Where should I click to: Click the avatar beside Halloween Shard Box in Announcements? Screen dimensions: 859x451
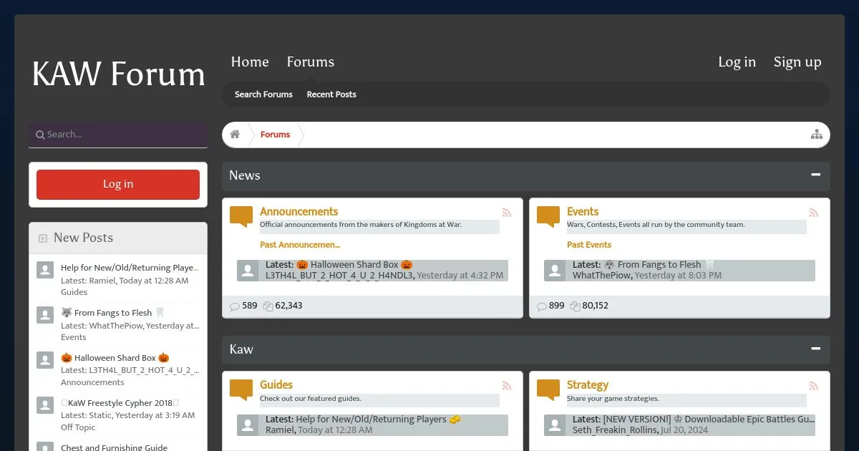tap(248, 271)
